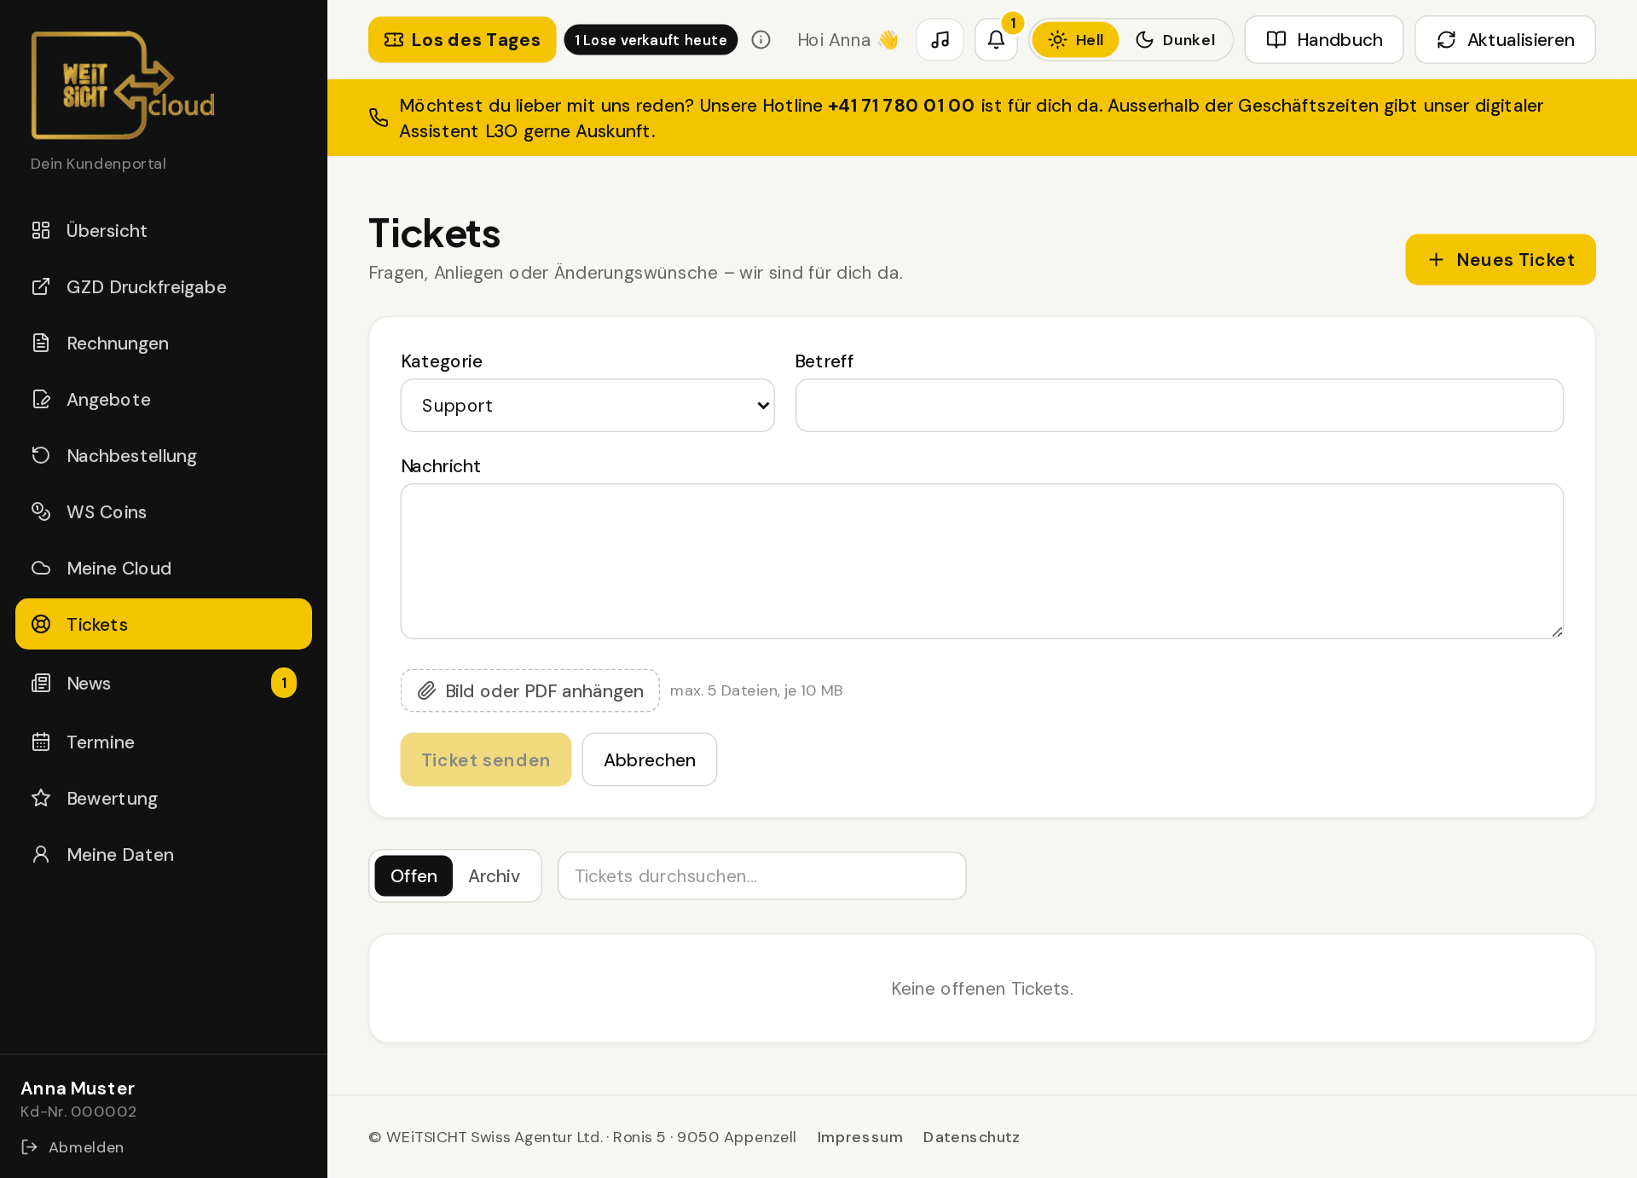Click the info icon beside Lose verkauft
Screen dimensions: 1637x1178
(x=761, y=40)
